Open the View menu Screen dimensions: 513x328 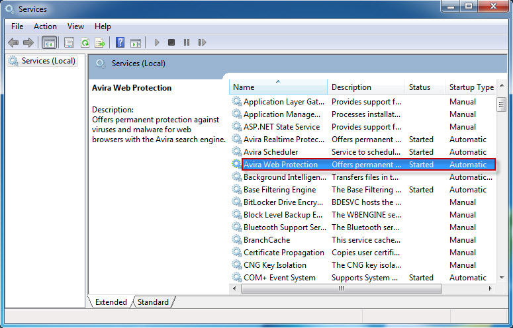click(x=75, y=26)
